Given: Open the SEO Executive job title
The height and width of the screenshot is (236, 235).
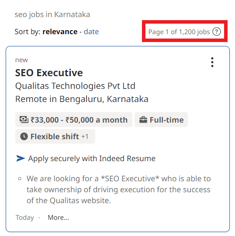Looking at the screenshot, I should 49,73.
